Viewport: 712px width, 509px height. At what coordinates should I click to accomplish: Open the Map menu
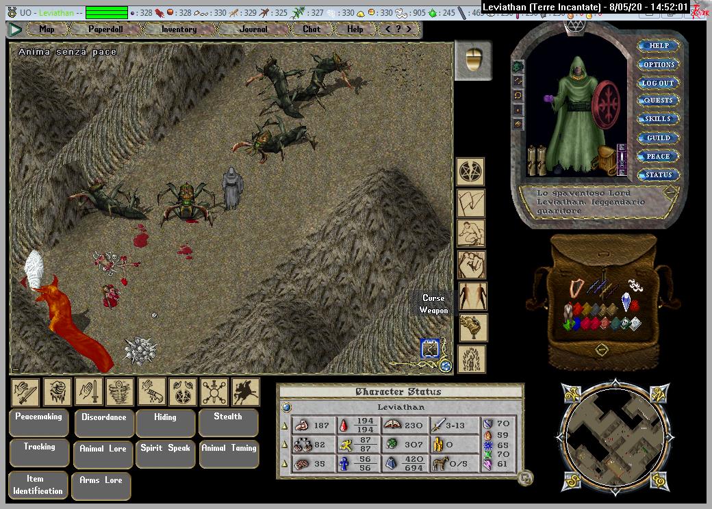pyautogui.click(x=47, y=29)
